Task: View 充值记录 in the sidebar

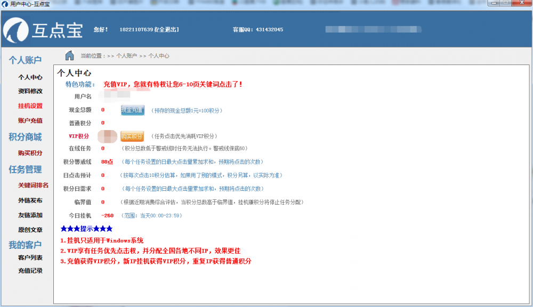Action: tap(30, 271)
